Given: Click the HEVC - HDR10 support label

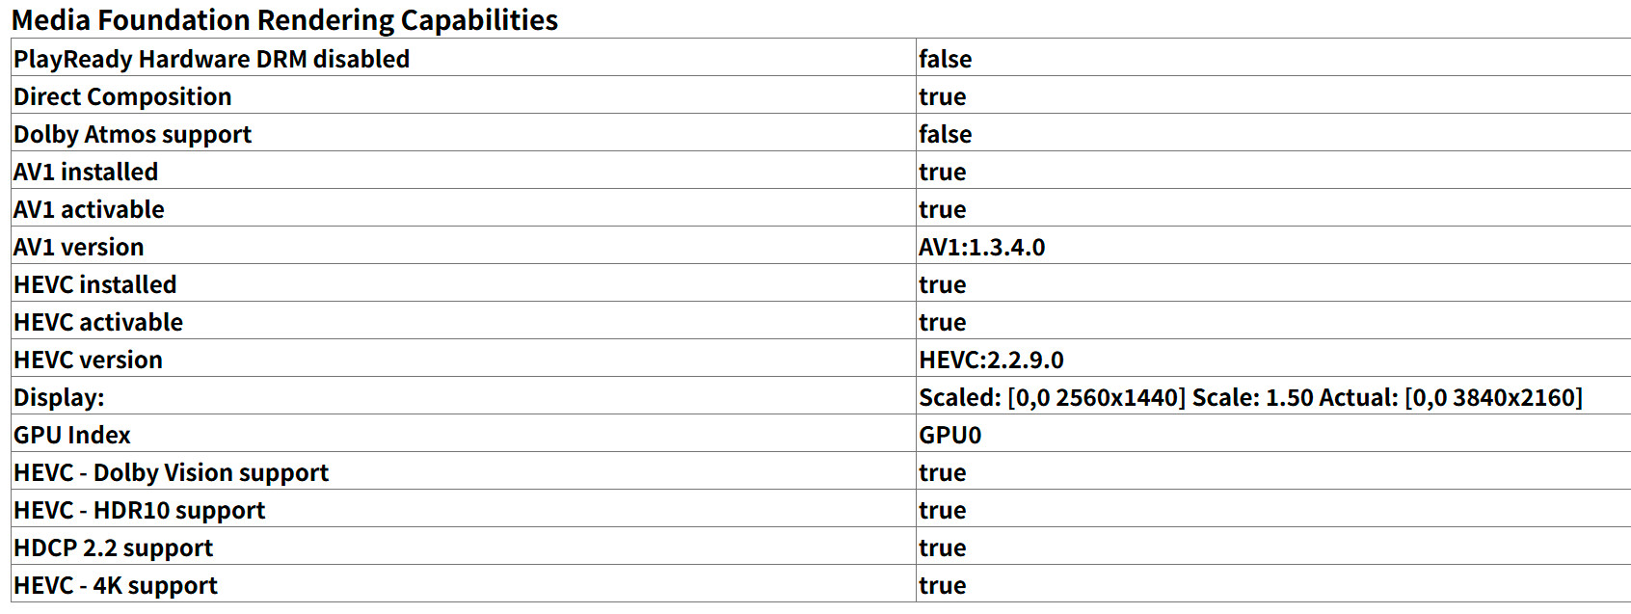Looking at the screenshot, I should pos(139,510).
